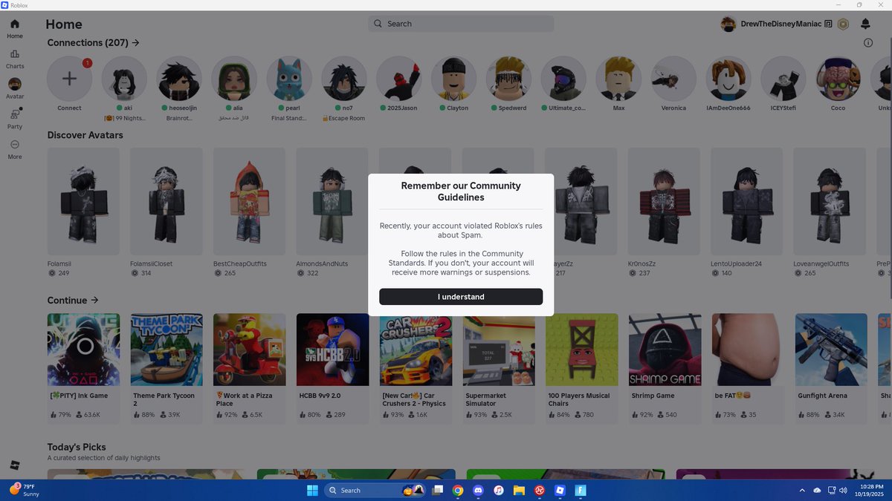Open friend pearl's avatar
892x501 pixels.
point(289,79)
